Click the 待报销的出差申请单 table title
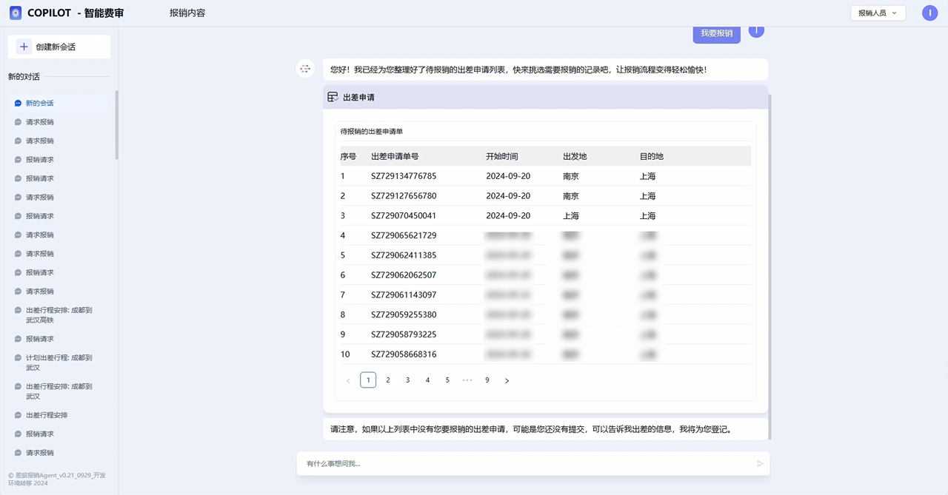The width and height of the screenshot is (948, 495). (372, 132)
